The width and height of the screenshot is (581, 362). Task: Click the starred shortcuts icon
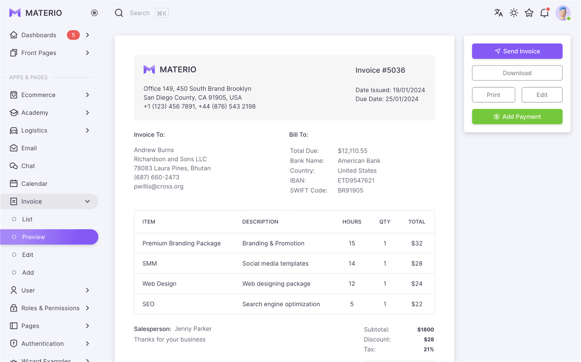(529, 13)
